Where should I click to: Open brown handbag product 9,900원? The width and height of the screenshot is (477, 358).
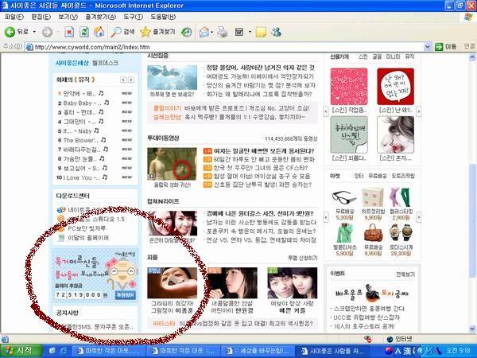pos(373,233)
